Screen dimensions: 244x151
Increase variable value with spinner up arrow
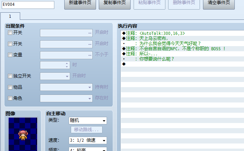pyautogui.click(x=67, y=64)
